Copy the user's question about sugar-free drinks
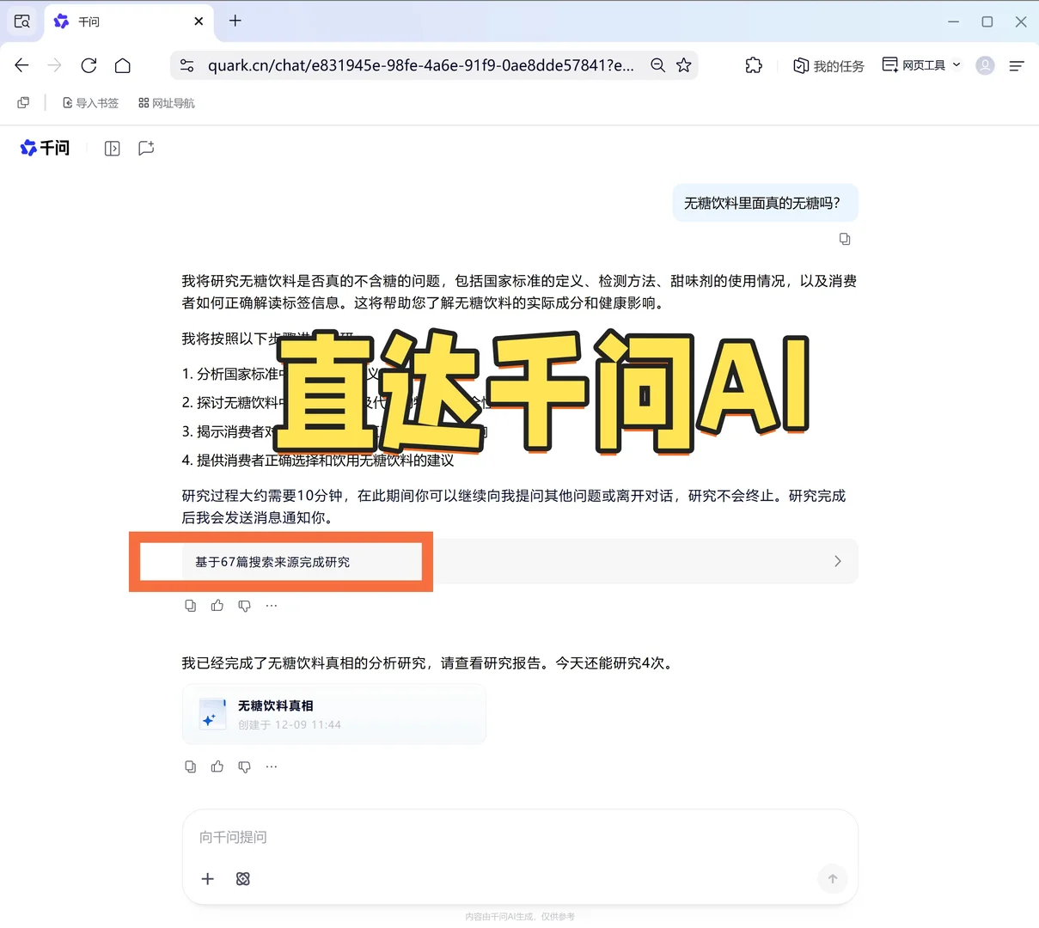1039x928 pixels. click(x=845, y=239)
